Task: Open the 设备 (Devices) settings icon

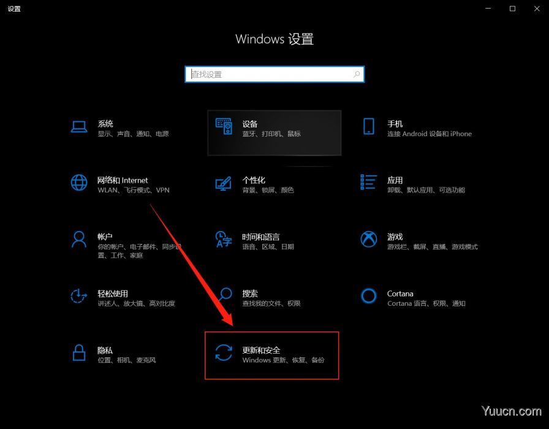Action: [x=224, y=125]
